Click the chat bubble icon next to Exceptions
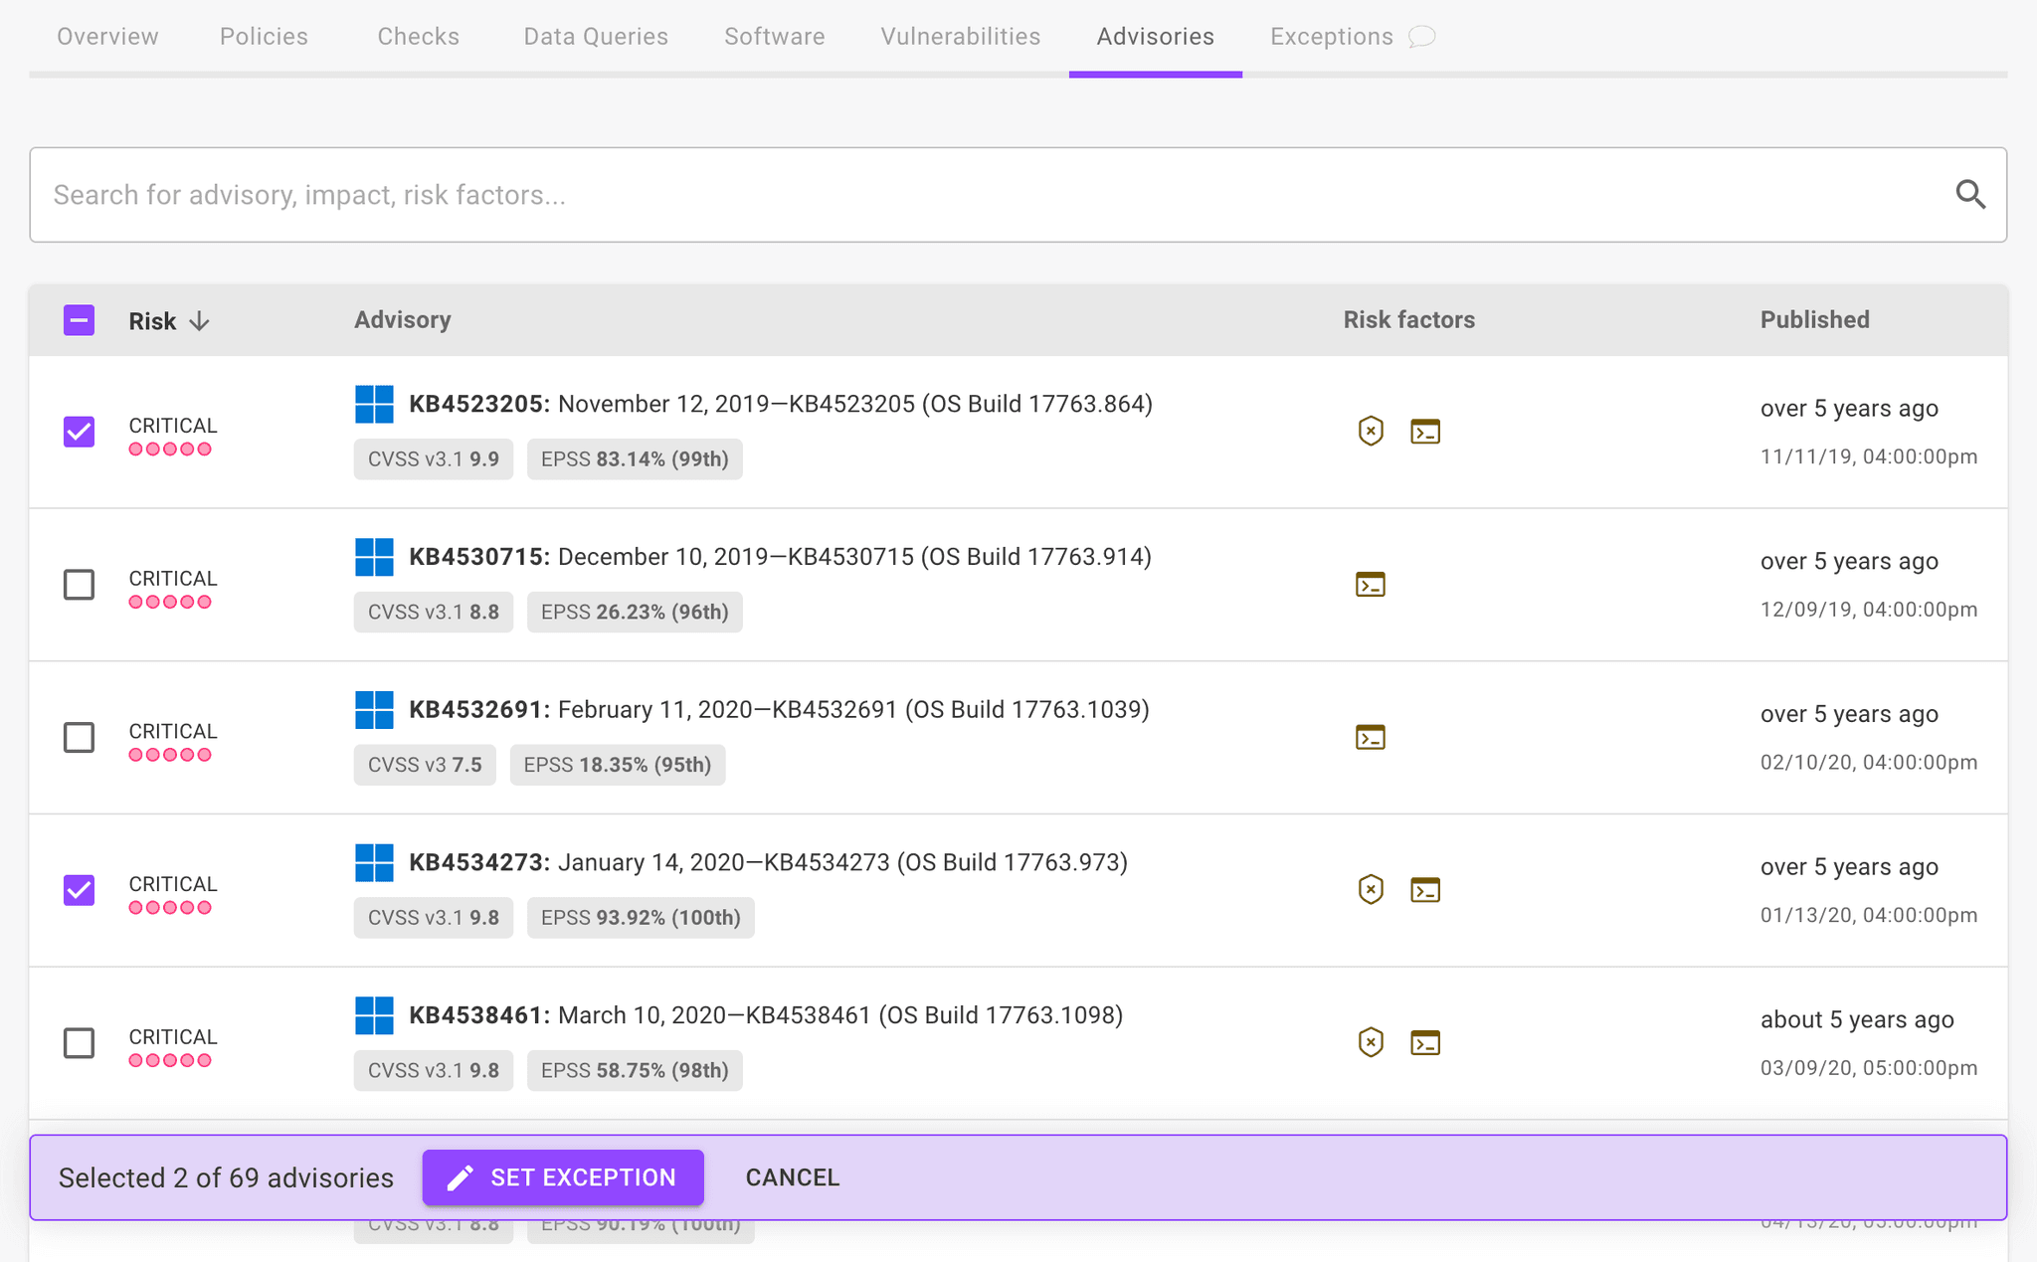2037x1262 pixels. [1420, 36]
